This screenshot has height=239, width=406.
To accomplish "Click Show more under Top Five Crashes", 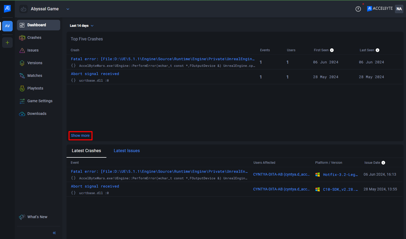I will (x=80, y=135).
